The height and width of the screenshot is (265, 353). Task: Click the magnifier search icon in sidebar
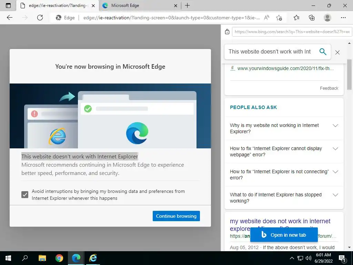tap(323, 52)
